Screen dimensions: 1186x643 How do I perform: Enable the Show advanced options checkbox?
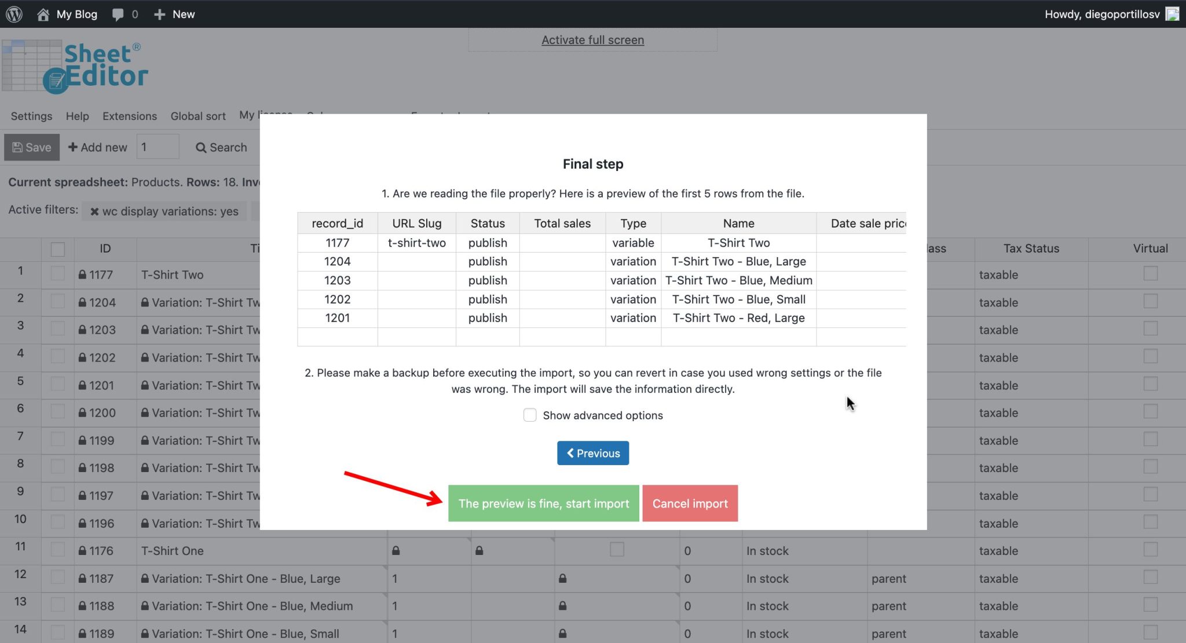[529, 415]
